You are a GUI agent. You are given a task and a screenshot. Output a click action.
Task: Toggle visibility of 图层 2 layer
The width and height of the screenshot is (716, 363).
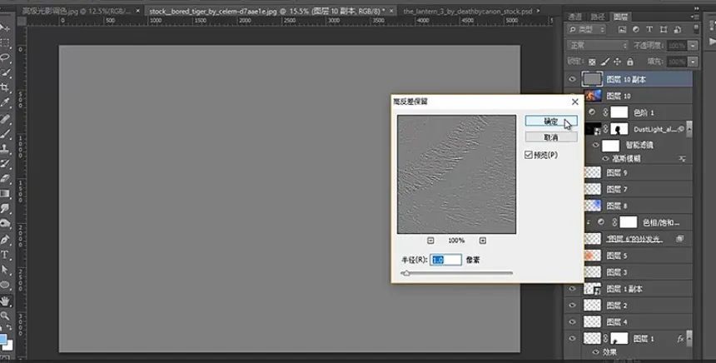point(571,305)
